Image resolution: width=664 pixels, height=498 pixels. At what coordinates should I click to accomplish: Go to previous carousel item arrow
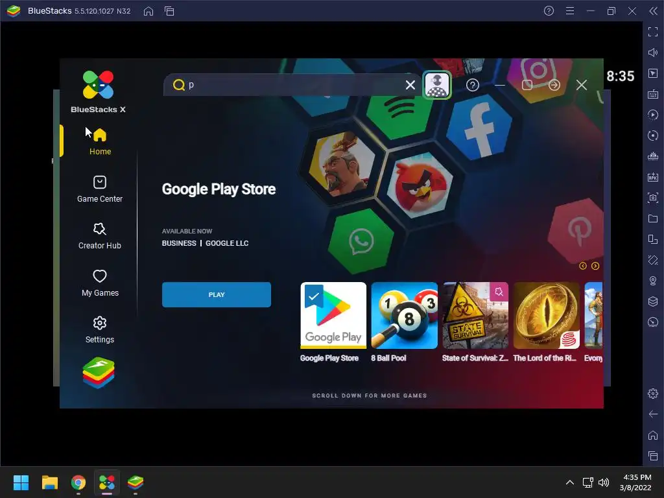click(x=583, y=266)
